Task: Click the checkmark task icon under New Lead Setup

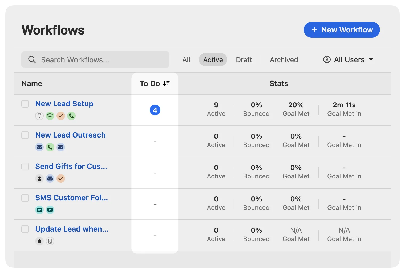Action: pos(61,116)
